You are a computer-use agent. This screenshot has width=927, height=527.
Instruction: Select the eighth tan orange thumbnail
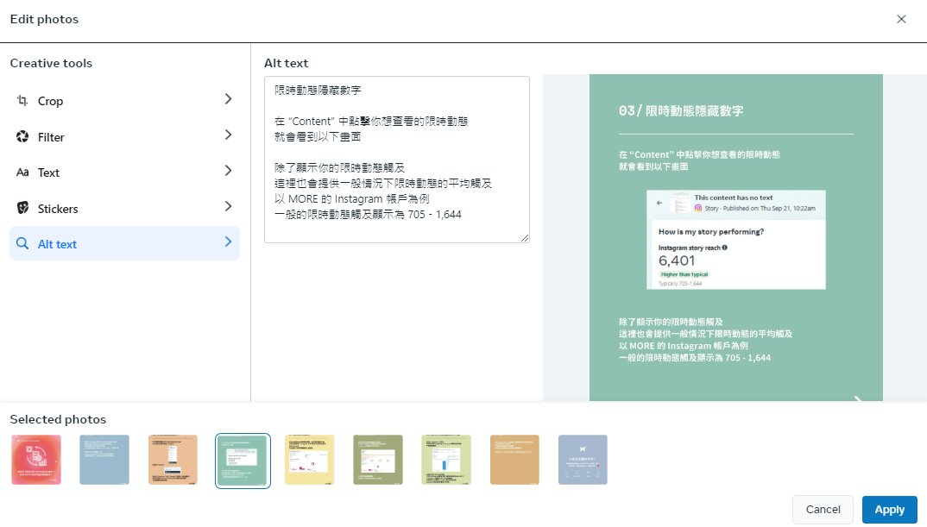click(514, 460)
